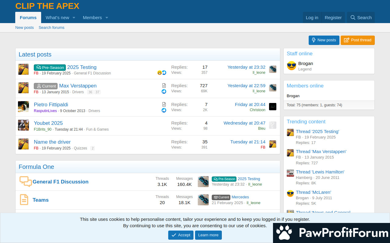This screenshot has width=390, height=243.
Task: Open the Search forums link
Action: click(51, 28)
